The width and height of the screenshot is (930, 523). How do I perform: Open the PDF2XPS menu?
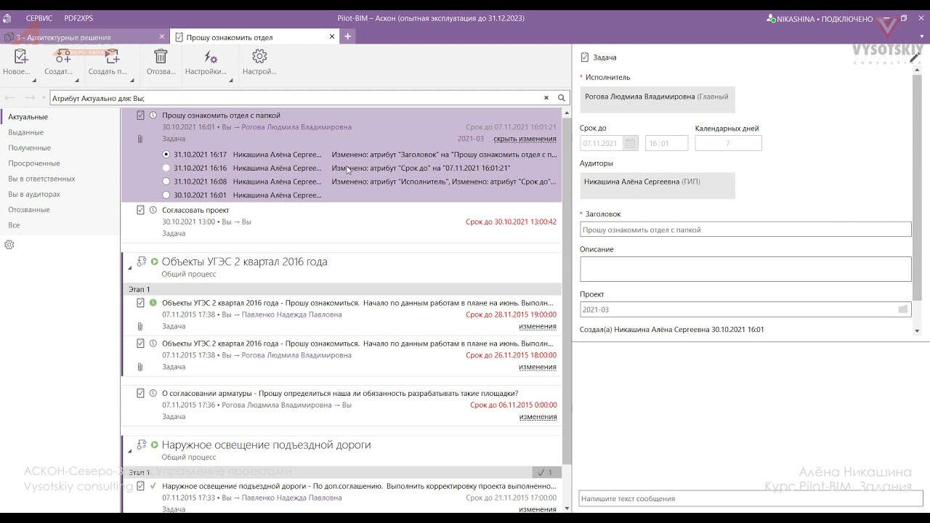(78, 18)
